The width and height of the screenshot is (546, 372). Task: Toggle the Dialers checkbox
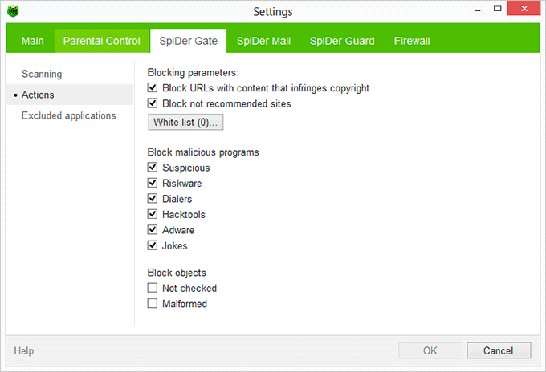pos(153,199)
